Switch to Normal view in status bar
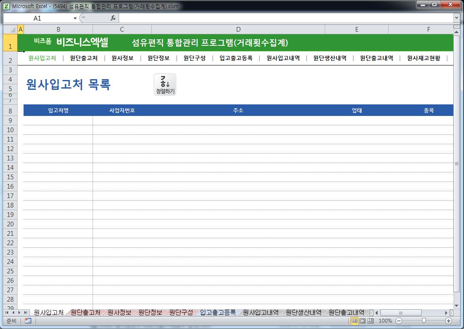The image size is (464, 329). point(355,320)
